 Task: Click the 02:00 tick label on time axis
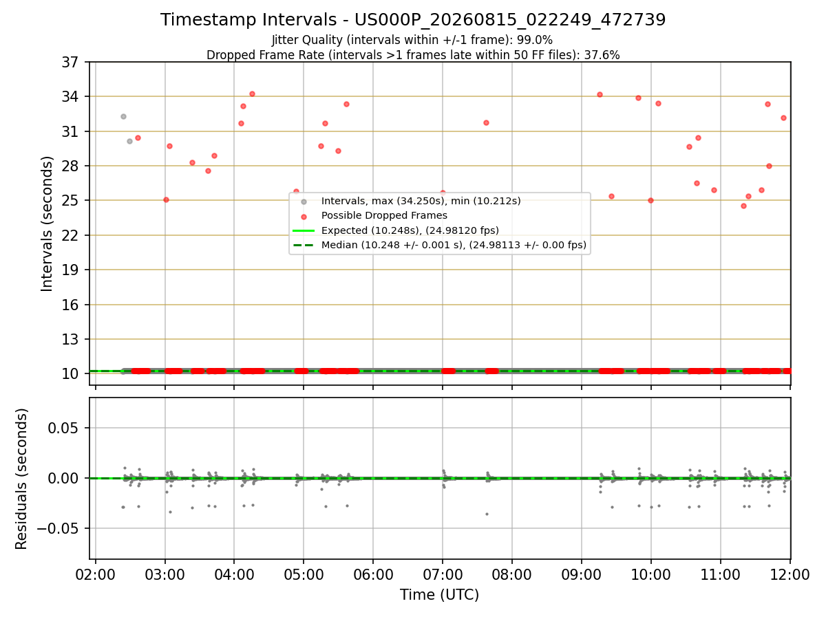click(96, 575)
